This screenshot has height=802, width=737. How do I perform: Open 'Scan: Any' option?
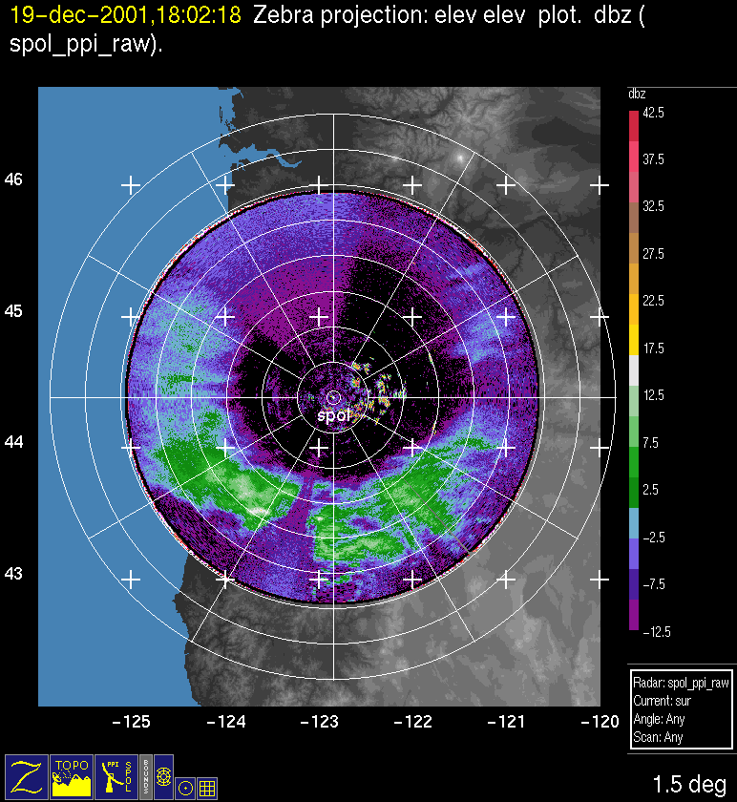click(x=656, y=738)
